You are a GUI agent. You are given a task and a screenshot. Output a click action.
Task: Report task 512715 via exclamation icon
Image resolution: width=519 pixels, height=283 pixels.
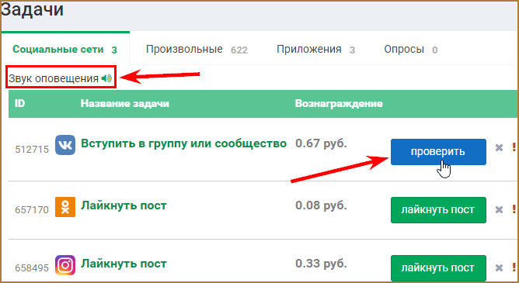point(514,147)
